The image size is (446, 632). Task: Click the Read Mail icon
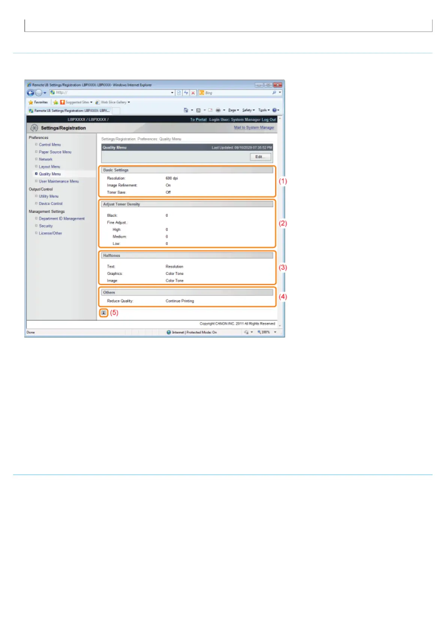(210, 110)
